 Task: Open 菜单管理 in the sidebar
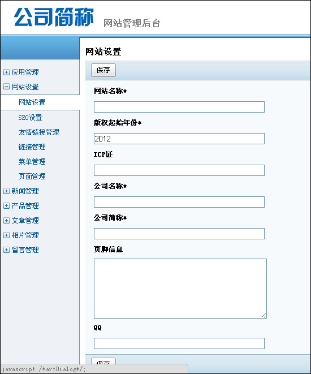[32, 161]
